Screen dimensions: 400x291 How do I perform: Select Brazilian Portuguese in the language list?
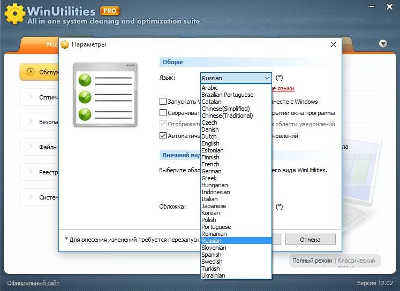(236, 95)
